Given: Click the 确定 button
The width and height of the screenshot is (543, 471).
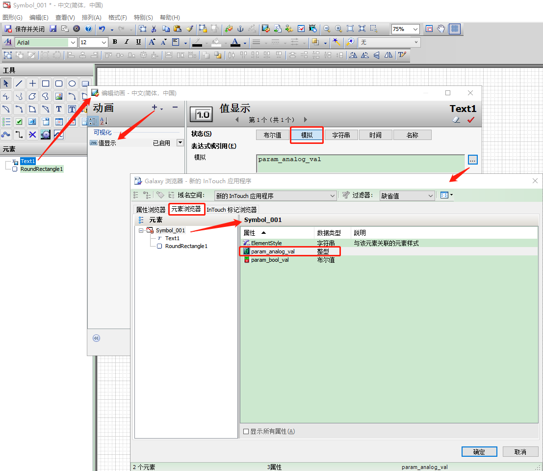Looking at the screenshot, I should tap(479, 451).
